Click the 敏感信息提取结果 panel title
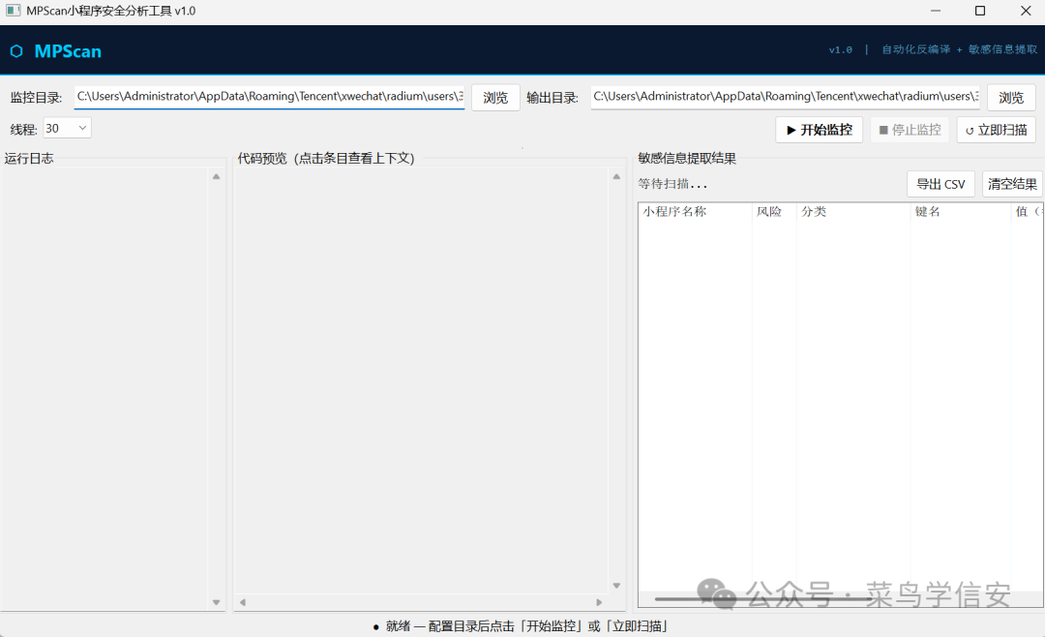This screenshot has height=637, width=1045. click(x=686, y=158)
